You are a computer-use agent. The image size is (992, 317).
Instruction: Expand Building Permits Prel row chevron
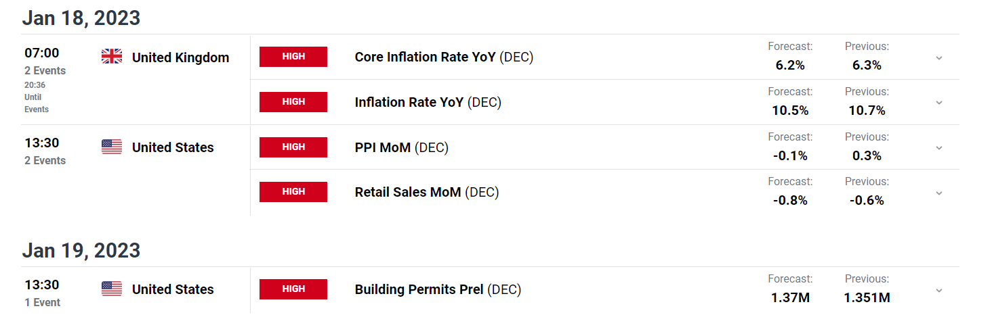click(x=939, y=291)
